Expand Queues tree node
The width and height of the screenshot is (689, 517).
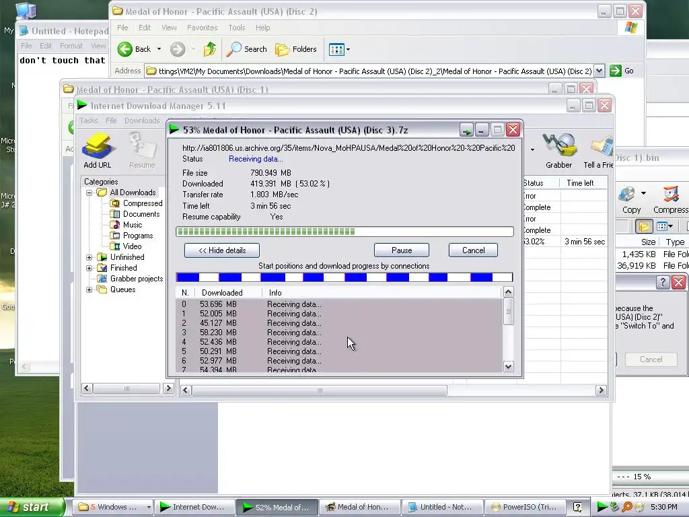point(89,289)
